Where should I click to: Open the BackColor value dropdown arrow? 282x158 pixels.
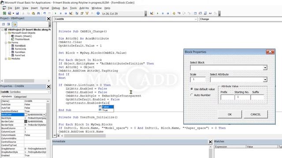pos(44,115)
